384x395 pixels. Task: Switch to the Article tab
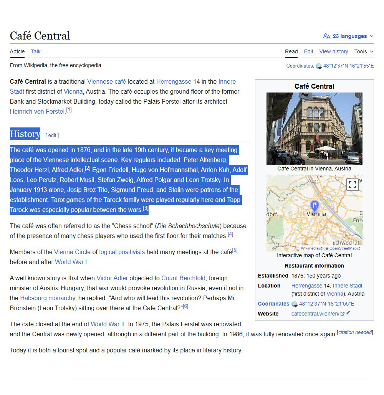point(17,51)
